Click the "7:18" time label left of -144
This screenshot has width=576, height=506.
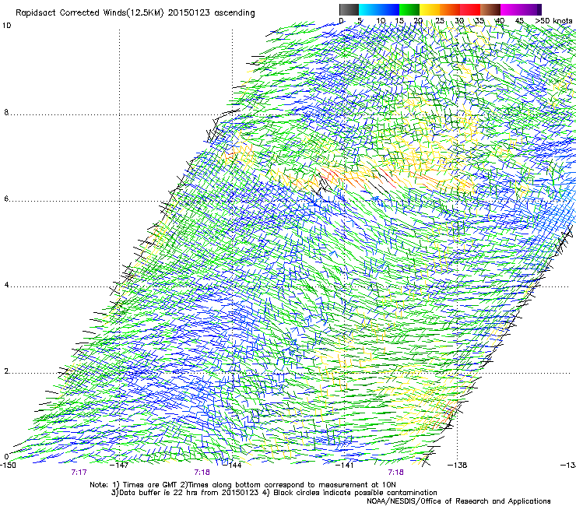point(202,473)
